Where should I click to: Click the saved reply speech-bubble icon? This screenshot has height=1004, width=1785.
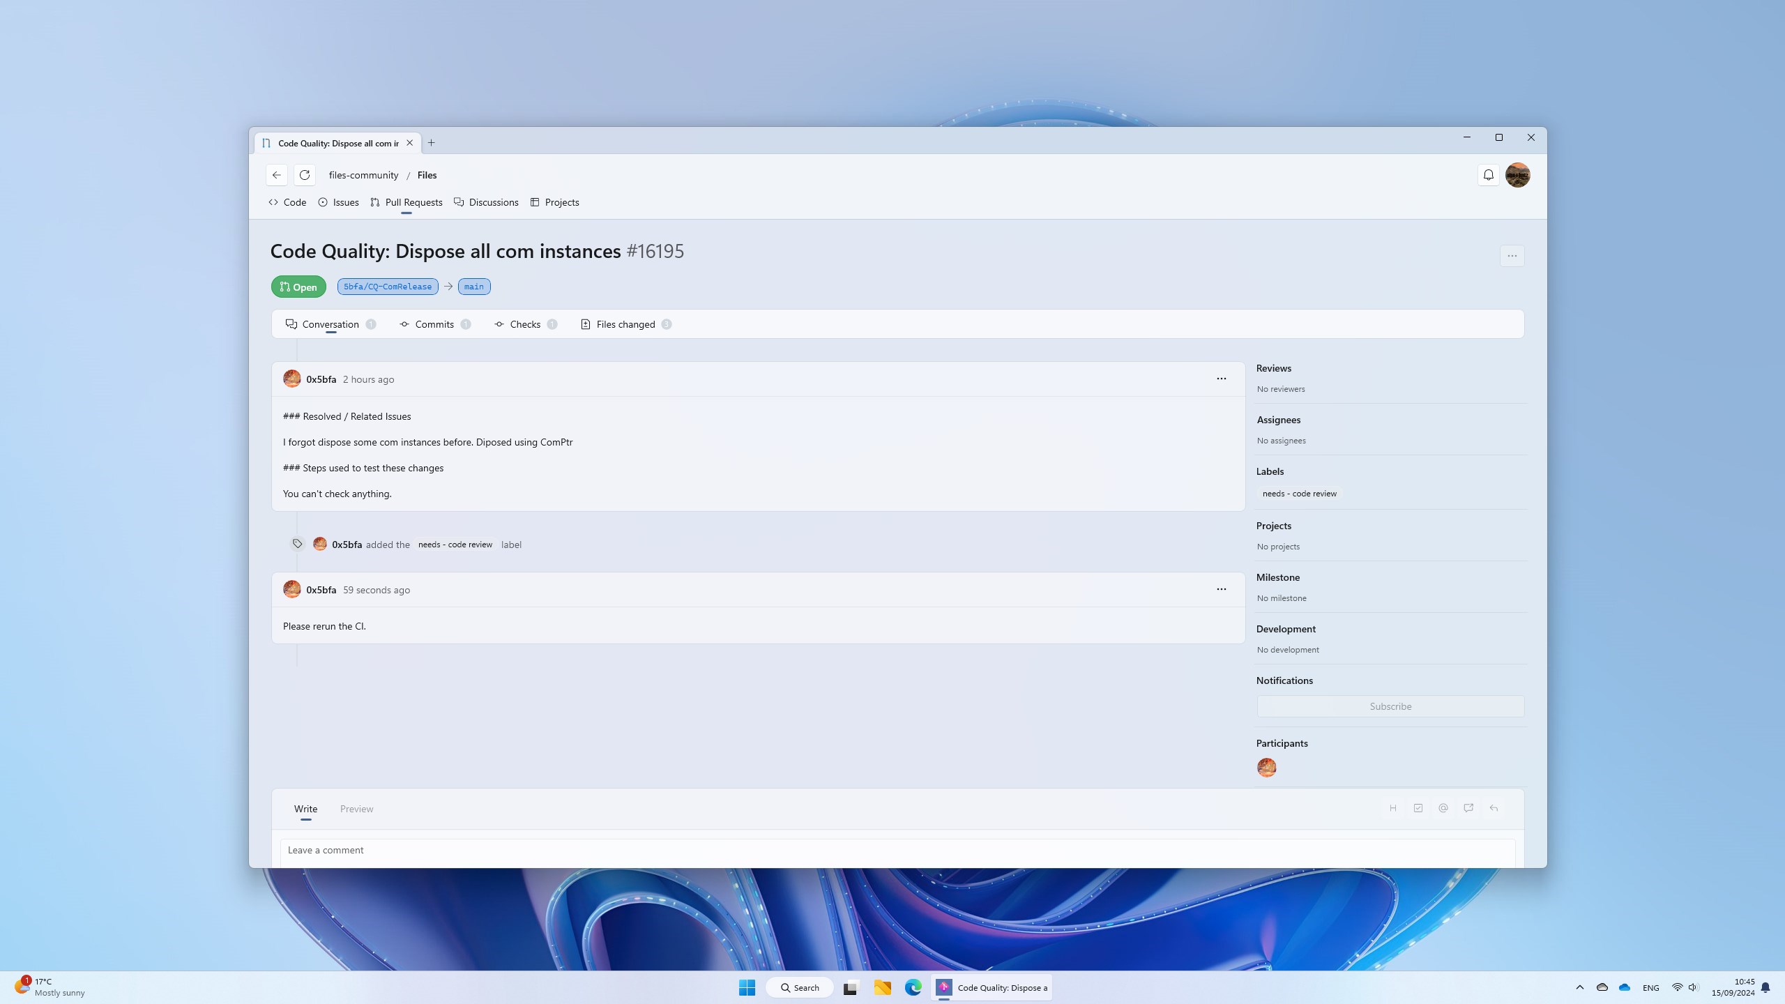1468,808
